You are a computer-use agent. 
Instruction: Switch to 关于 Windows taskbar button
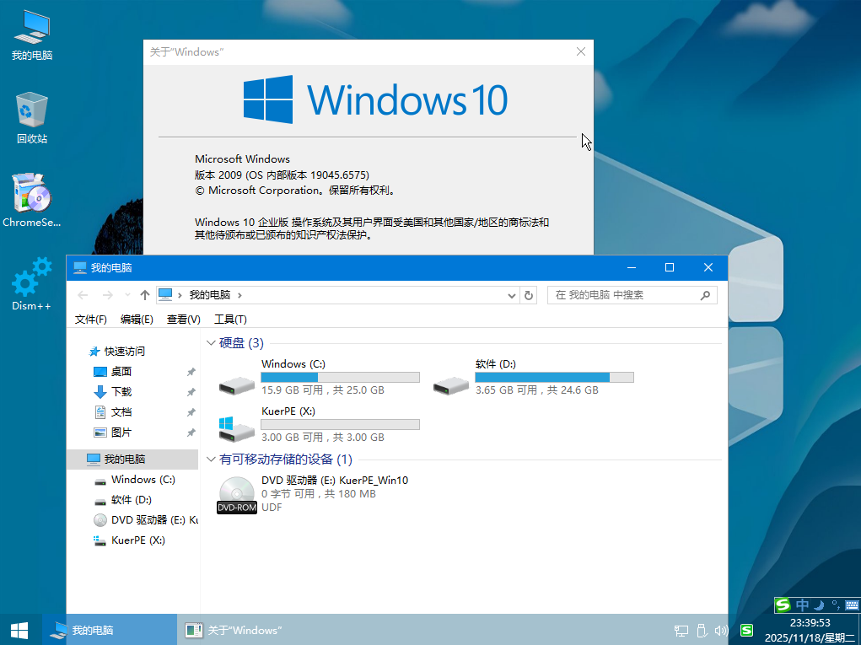point(245,630)
